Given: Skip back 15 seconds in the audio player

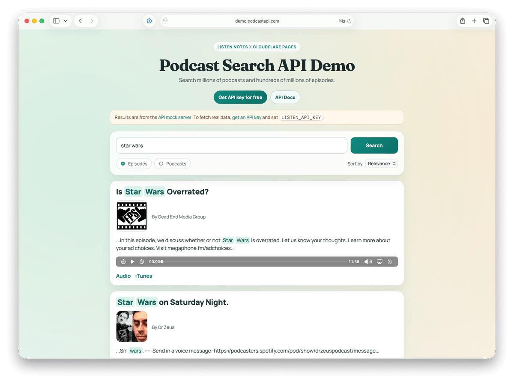Looking at the screenshot, I should pyautogui.click(x=123, y=261).
